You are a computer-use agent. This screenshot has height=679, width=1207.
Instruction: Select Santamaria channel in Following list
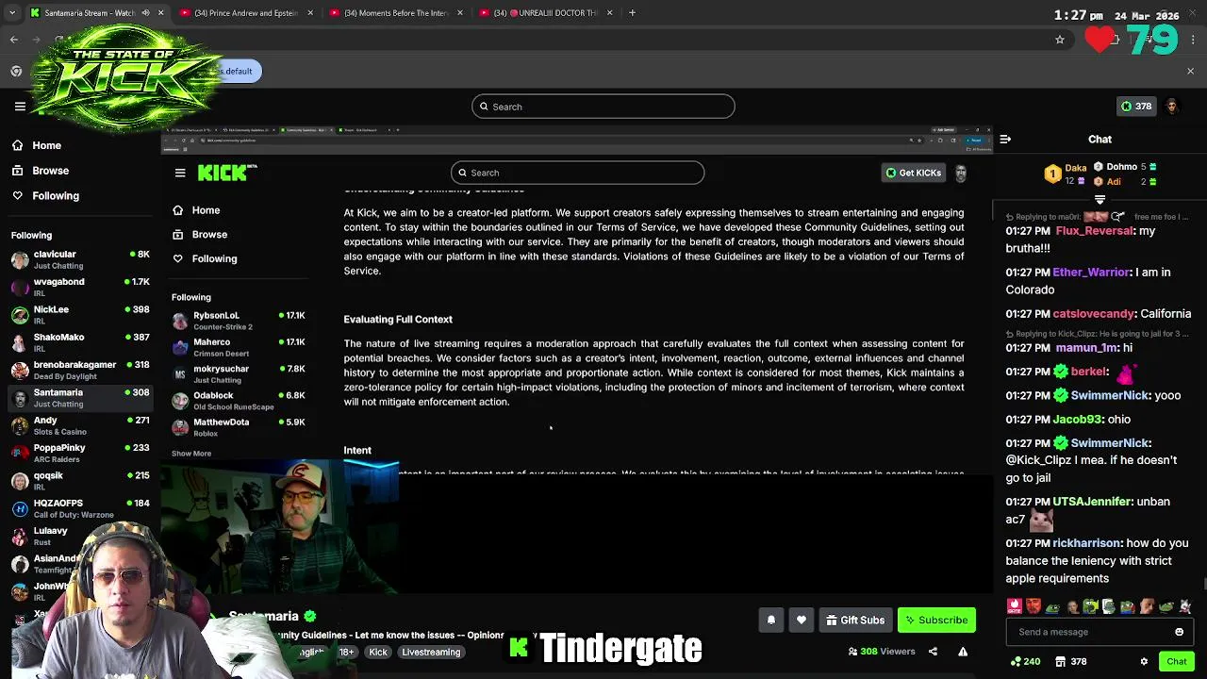[x=80, y=397]
